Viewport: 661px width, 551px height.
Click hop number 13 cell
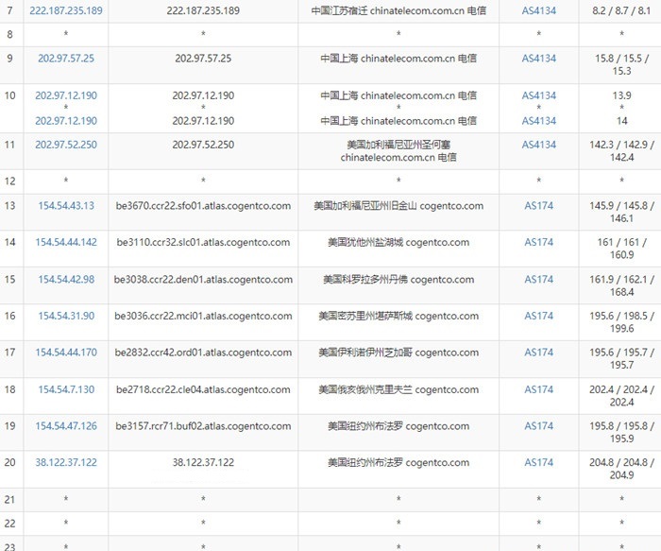(10, 205)
